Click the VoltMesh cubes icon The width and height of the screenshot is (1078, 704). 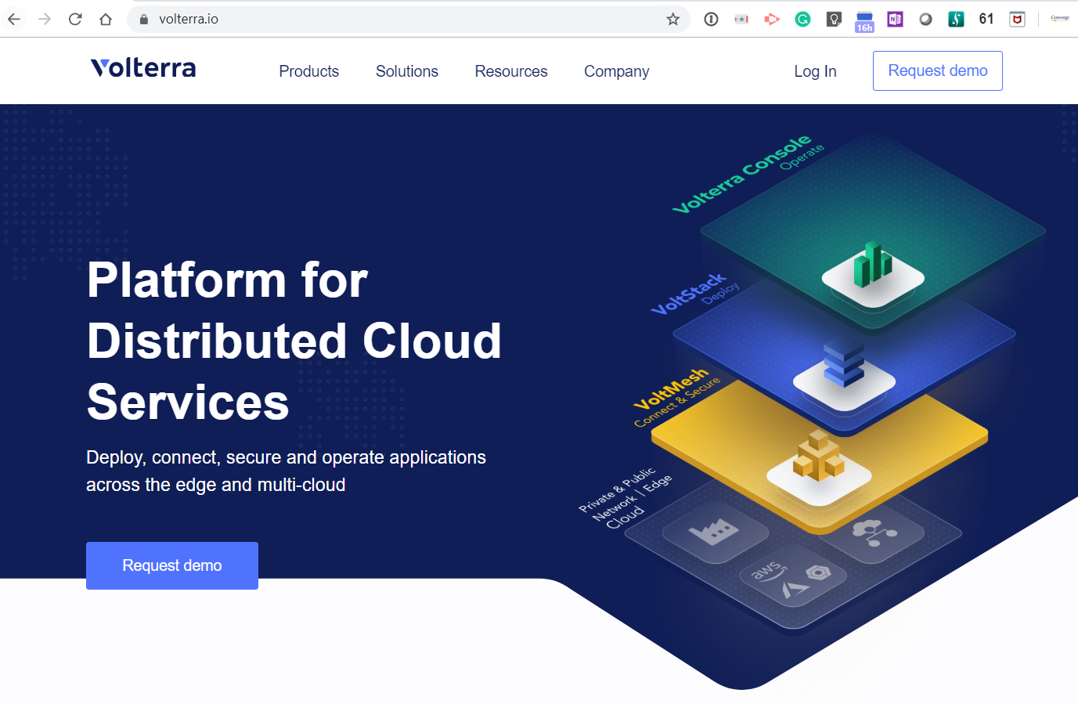[x=818, y=457]
